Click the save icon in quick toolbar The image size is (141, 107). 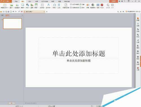pyautogui.click(x=4, y=12)
